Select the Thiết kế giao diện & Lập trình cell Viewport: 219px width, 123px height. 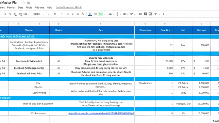pyautogui.click(x=38, y=104)
